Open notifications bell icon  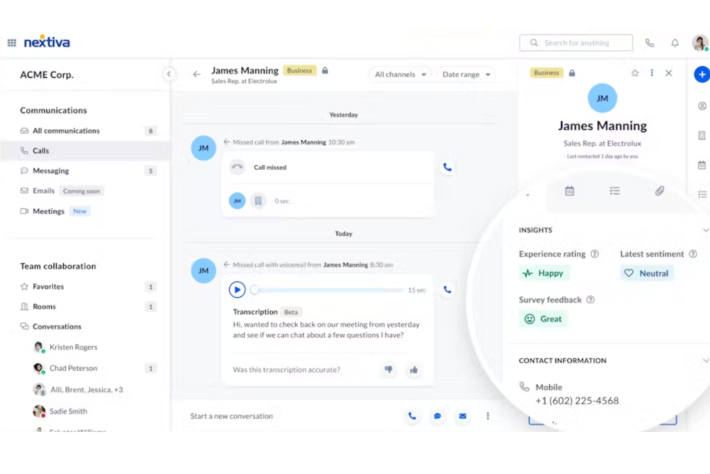tap(675, 43)
